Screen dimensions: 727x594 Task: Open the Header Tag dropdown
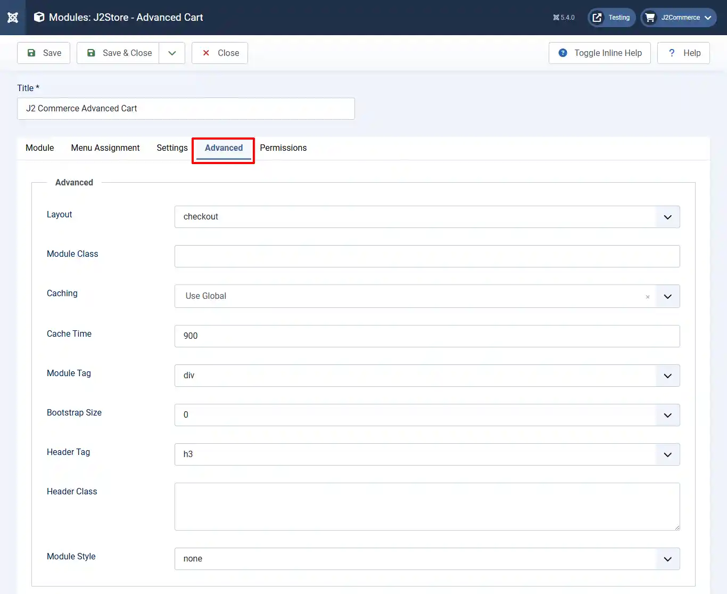coord(427,454)
